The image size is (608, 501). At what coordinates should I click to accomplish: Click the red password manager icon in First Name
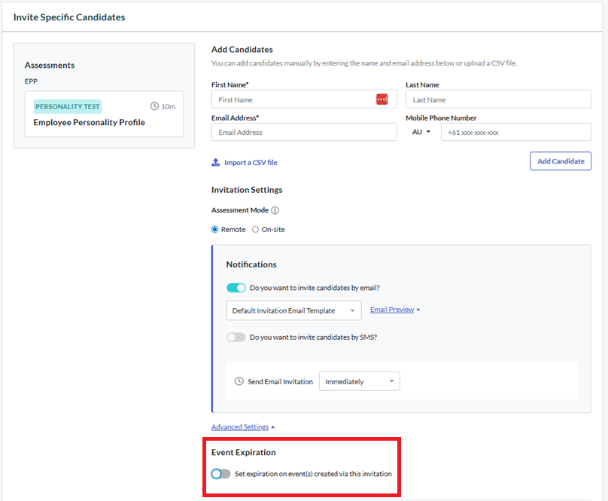382,99
